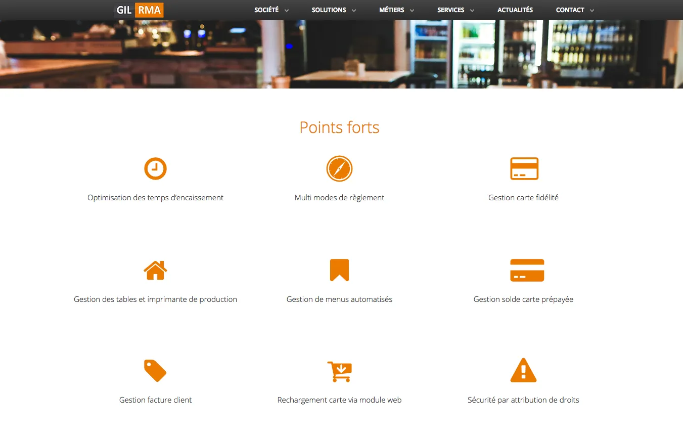Click the solid card icon for carte prépayée
This screenshot has width=683, height=437.
pyautogui.click(x=527, y=270)
